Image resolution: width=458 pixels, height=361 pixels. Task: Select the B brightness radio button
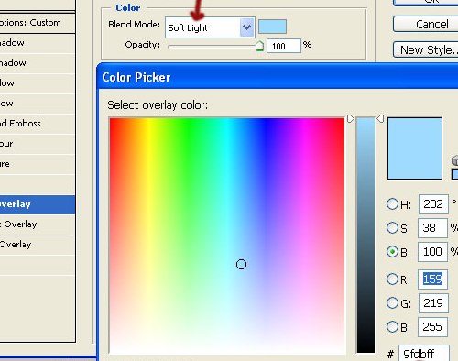pos(392,252)
